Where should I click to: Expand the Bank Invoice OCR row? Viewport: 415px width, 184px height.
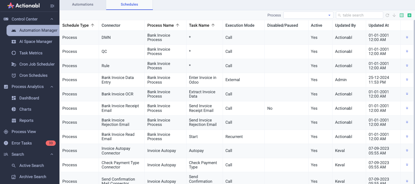click(x=407, y=94)
